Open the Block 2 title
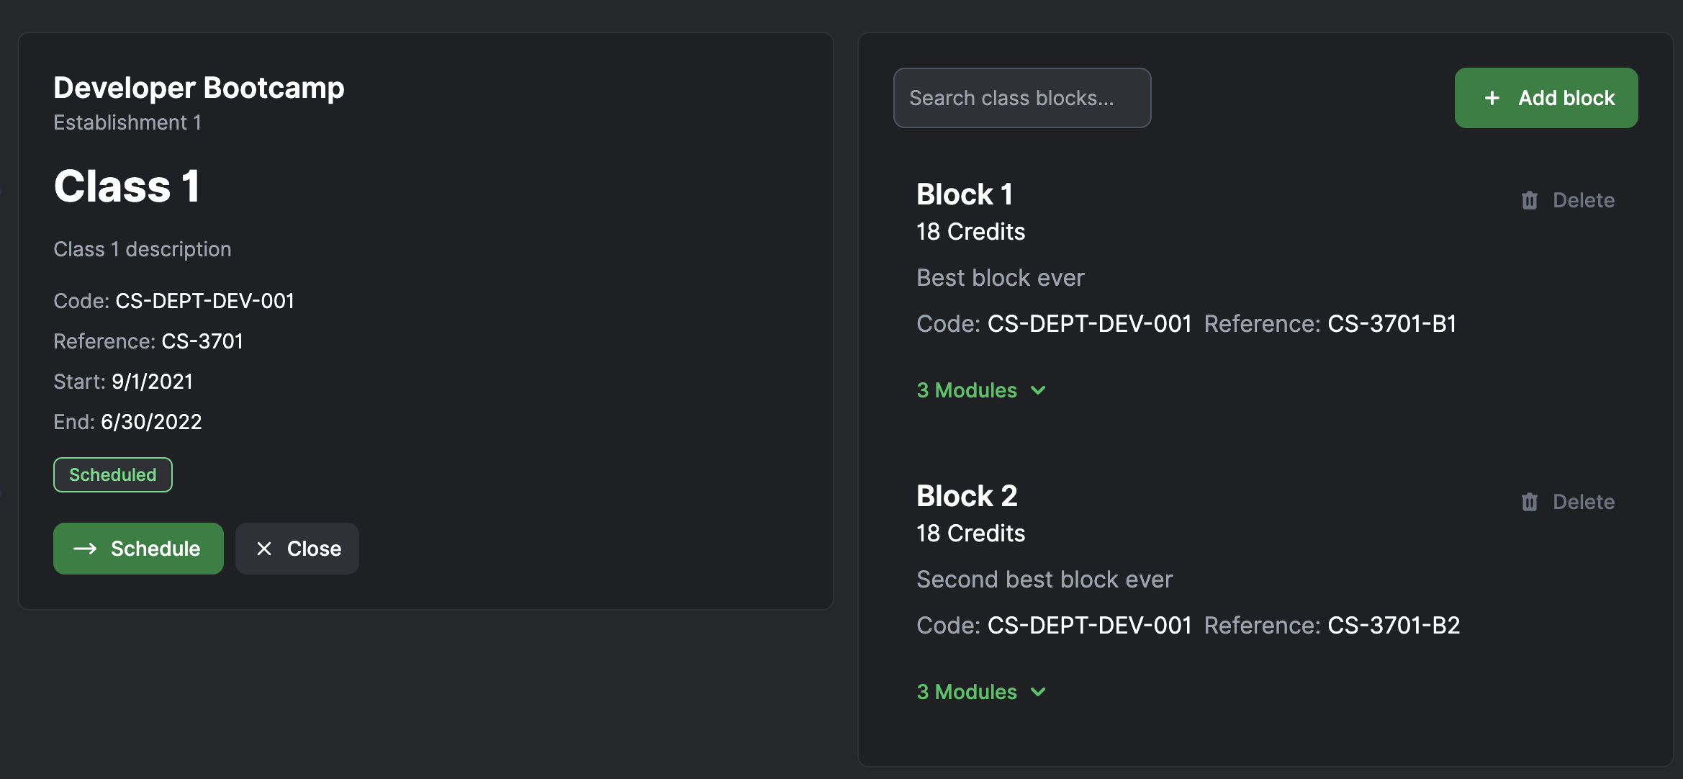Image resolution: width=1683 pixels, height=779 pixels. pos(967,496)
